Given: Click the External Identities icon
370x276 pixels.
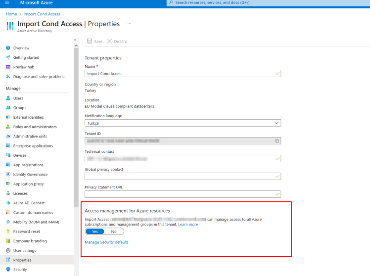Looking at the screenshot, I should (8, 117).
